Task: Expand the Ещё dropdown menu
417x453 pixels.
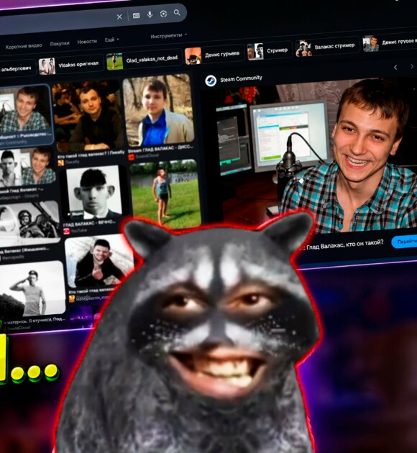Action: [x=111, y=40]
